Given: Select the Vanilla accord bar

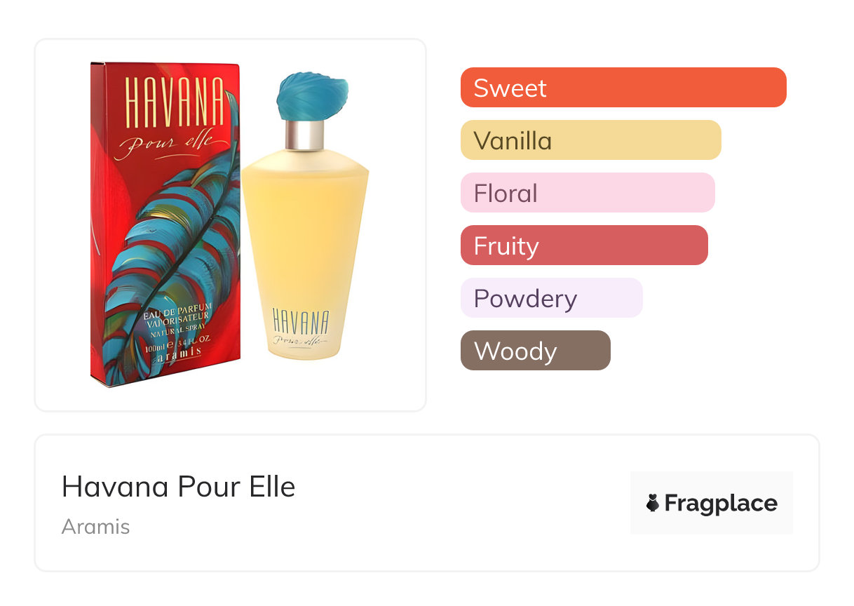Looking at the screenshot, I should click(590, 140).
